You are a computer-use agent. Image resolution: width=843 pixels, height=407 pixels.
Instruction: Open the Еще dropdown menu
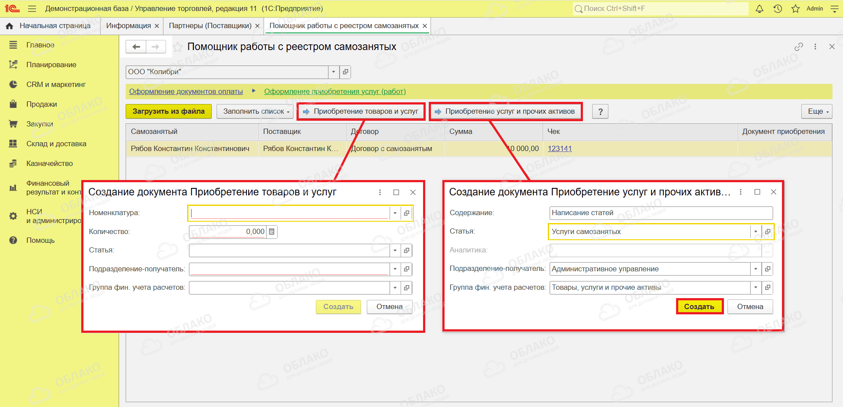tap(817, 112)
